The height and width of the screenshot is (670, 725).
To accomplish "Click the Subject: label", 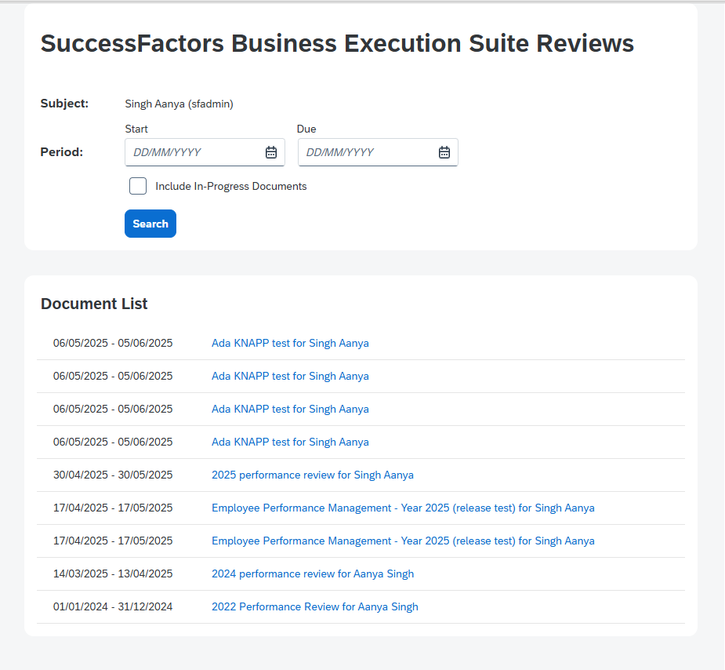I will [x=64, y=104].
